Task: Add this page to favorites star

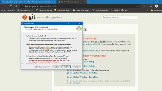Action: tap(138, 6)
